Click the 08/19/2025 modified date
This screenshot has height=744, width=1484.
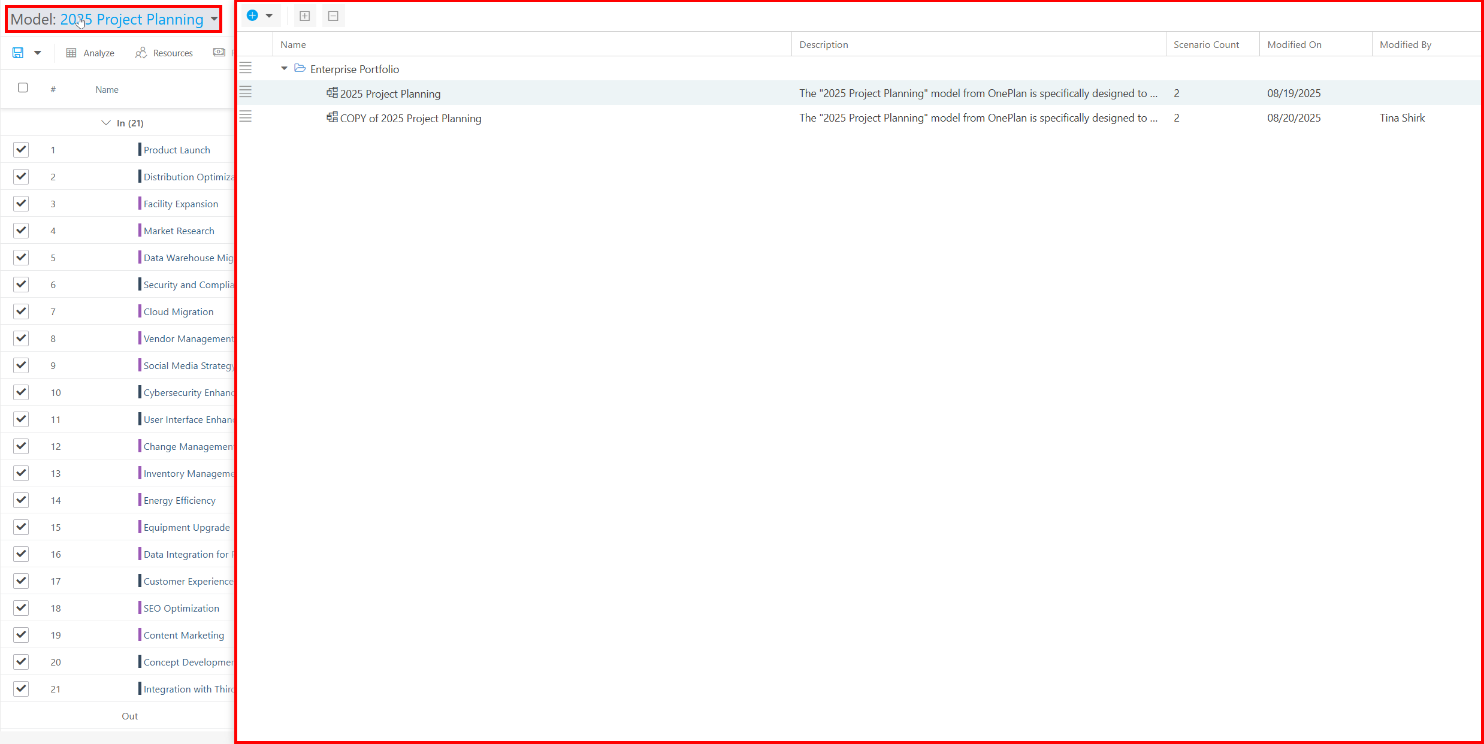tap(1293, 93)
